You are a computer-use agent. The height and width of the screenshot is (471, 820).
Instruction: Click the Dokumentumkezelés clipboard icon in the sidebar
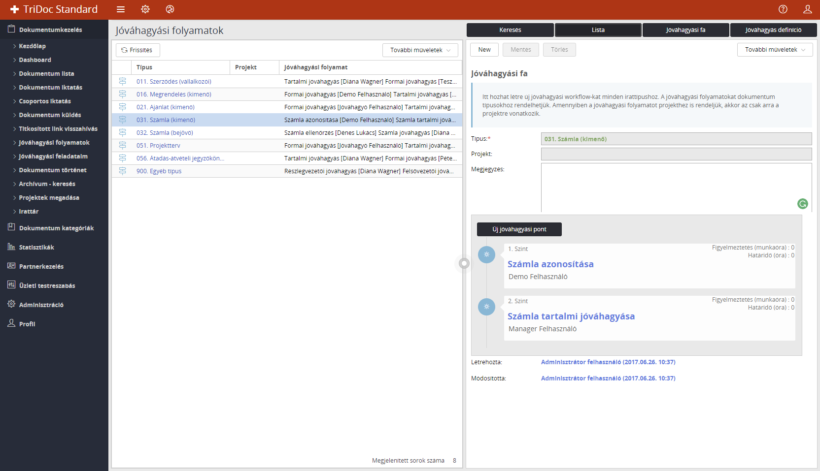[x=11, y=29]
